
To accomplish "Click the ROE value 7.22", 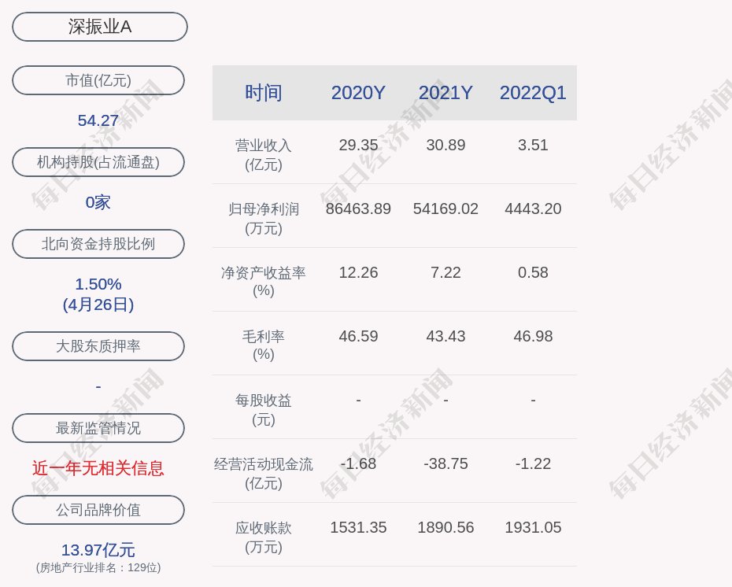I will point(445,272).
